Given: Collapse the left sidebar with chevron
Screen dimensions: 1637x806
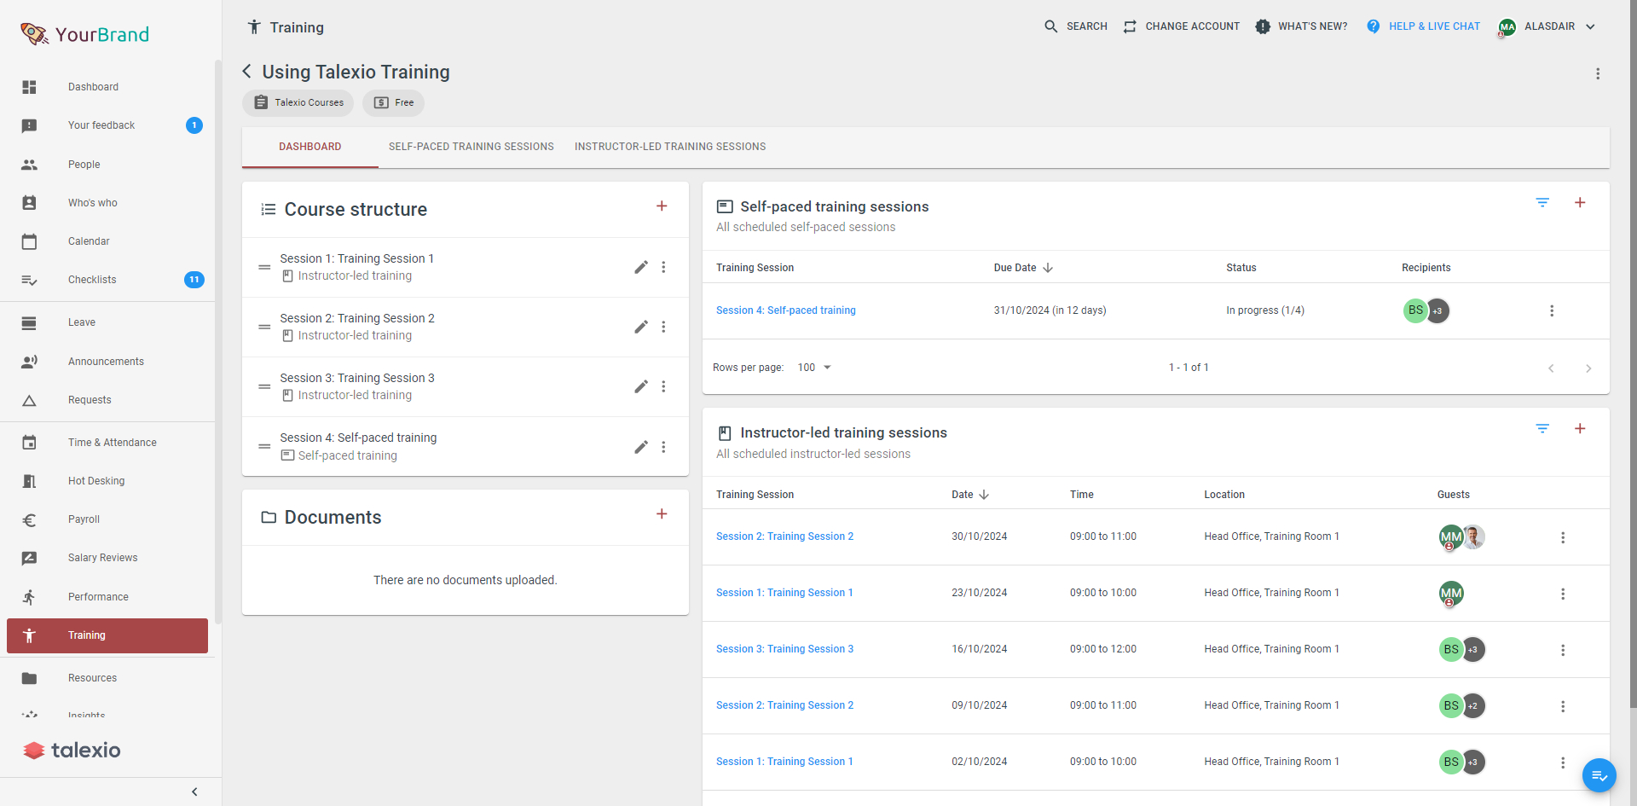Looking at the screenshot, I should coord(194,792).
